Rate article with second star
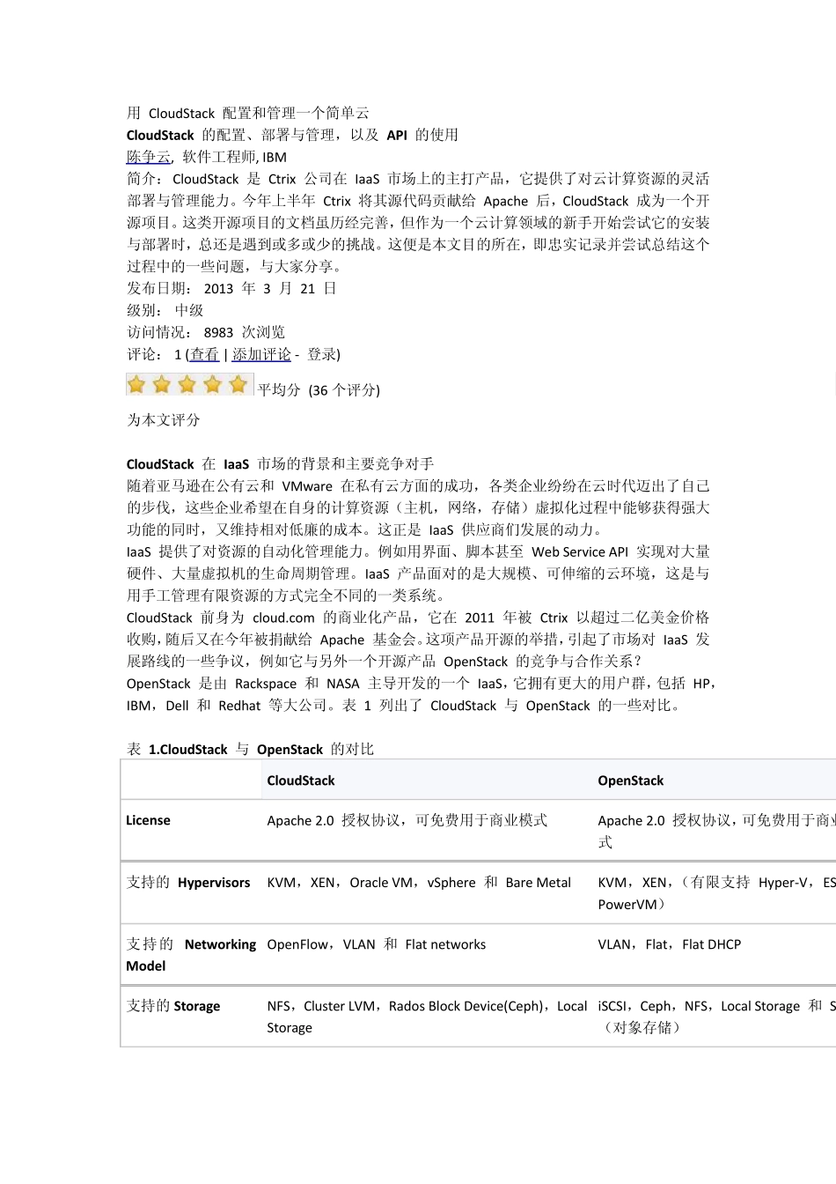Image resolution: width=836 pixels, height=1184 pixels. [162, 384]
